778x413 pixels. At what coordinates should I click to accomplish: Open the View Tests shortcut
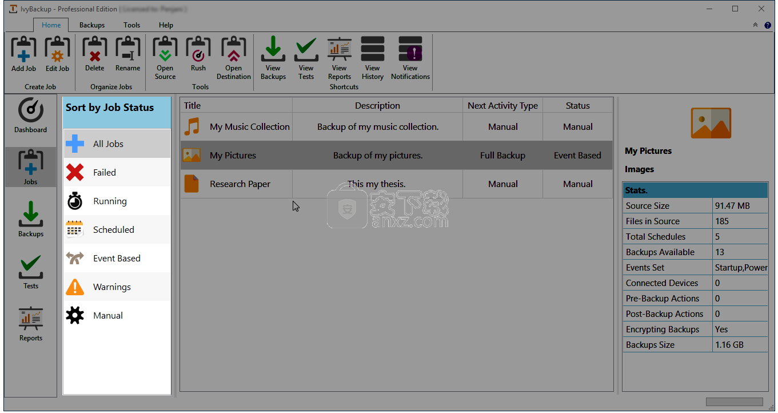pos(306,58)
